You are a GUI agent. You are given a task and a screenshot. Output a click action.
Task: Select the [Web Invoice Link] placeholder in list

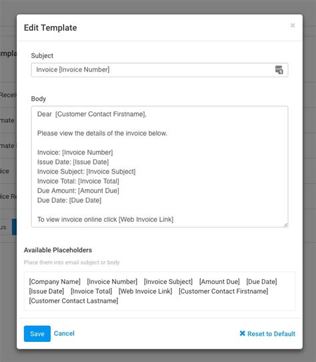[x=145, y=291]
